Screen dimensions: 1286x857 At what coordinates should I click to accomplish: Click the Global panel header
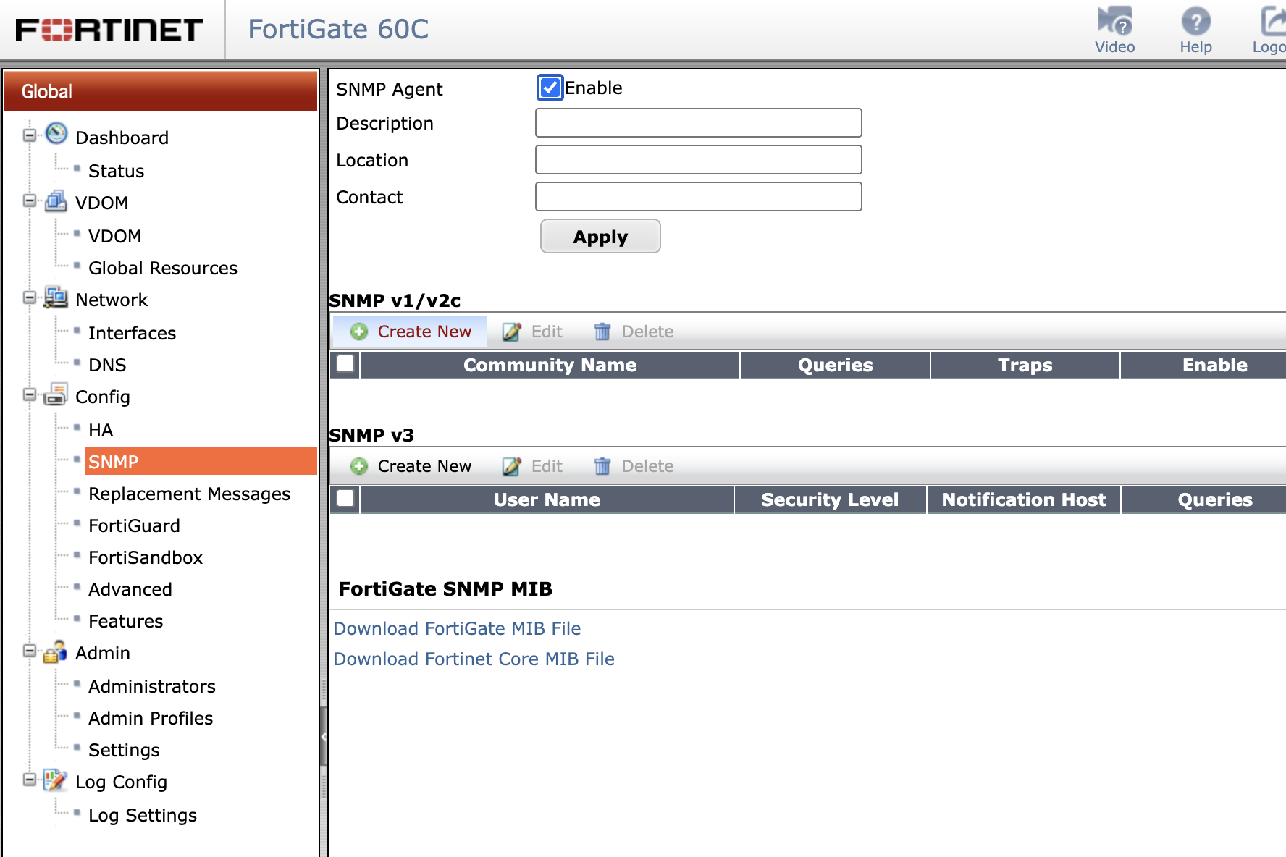(x=161, y=91)
